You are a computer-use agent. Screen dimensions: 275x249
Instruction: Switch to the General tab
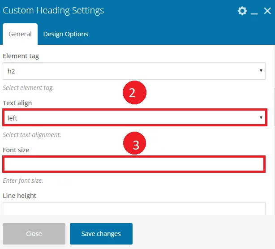[20, 34]
